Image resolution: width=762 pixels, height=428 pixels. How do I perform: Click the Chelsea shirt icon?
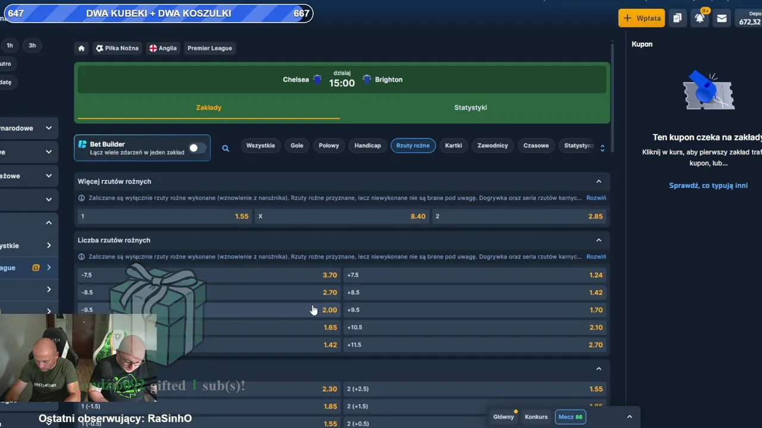pyautogui.click(x=317, y=80)
